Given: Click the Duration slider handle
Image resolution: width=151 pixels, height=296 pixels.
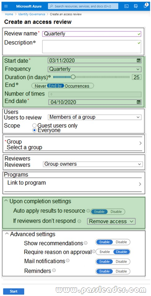Looking at the screenshot, I should point(73,77).
